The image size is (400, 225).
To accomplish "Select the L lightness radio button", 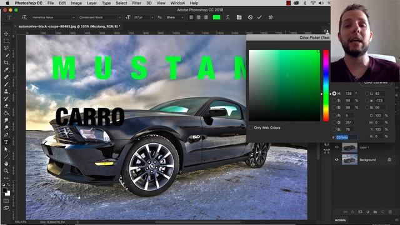I will pos(367,94).
